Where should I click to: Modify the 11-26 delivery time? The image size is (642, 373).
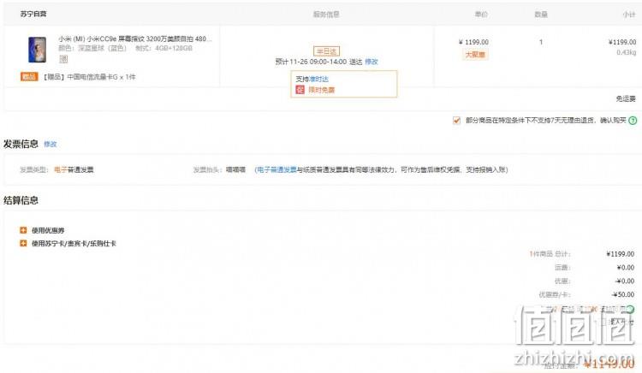[372, 62]
